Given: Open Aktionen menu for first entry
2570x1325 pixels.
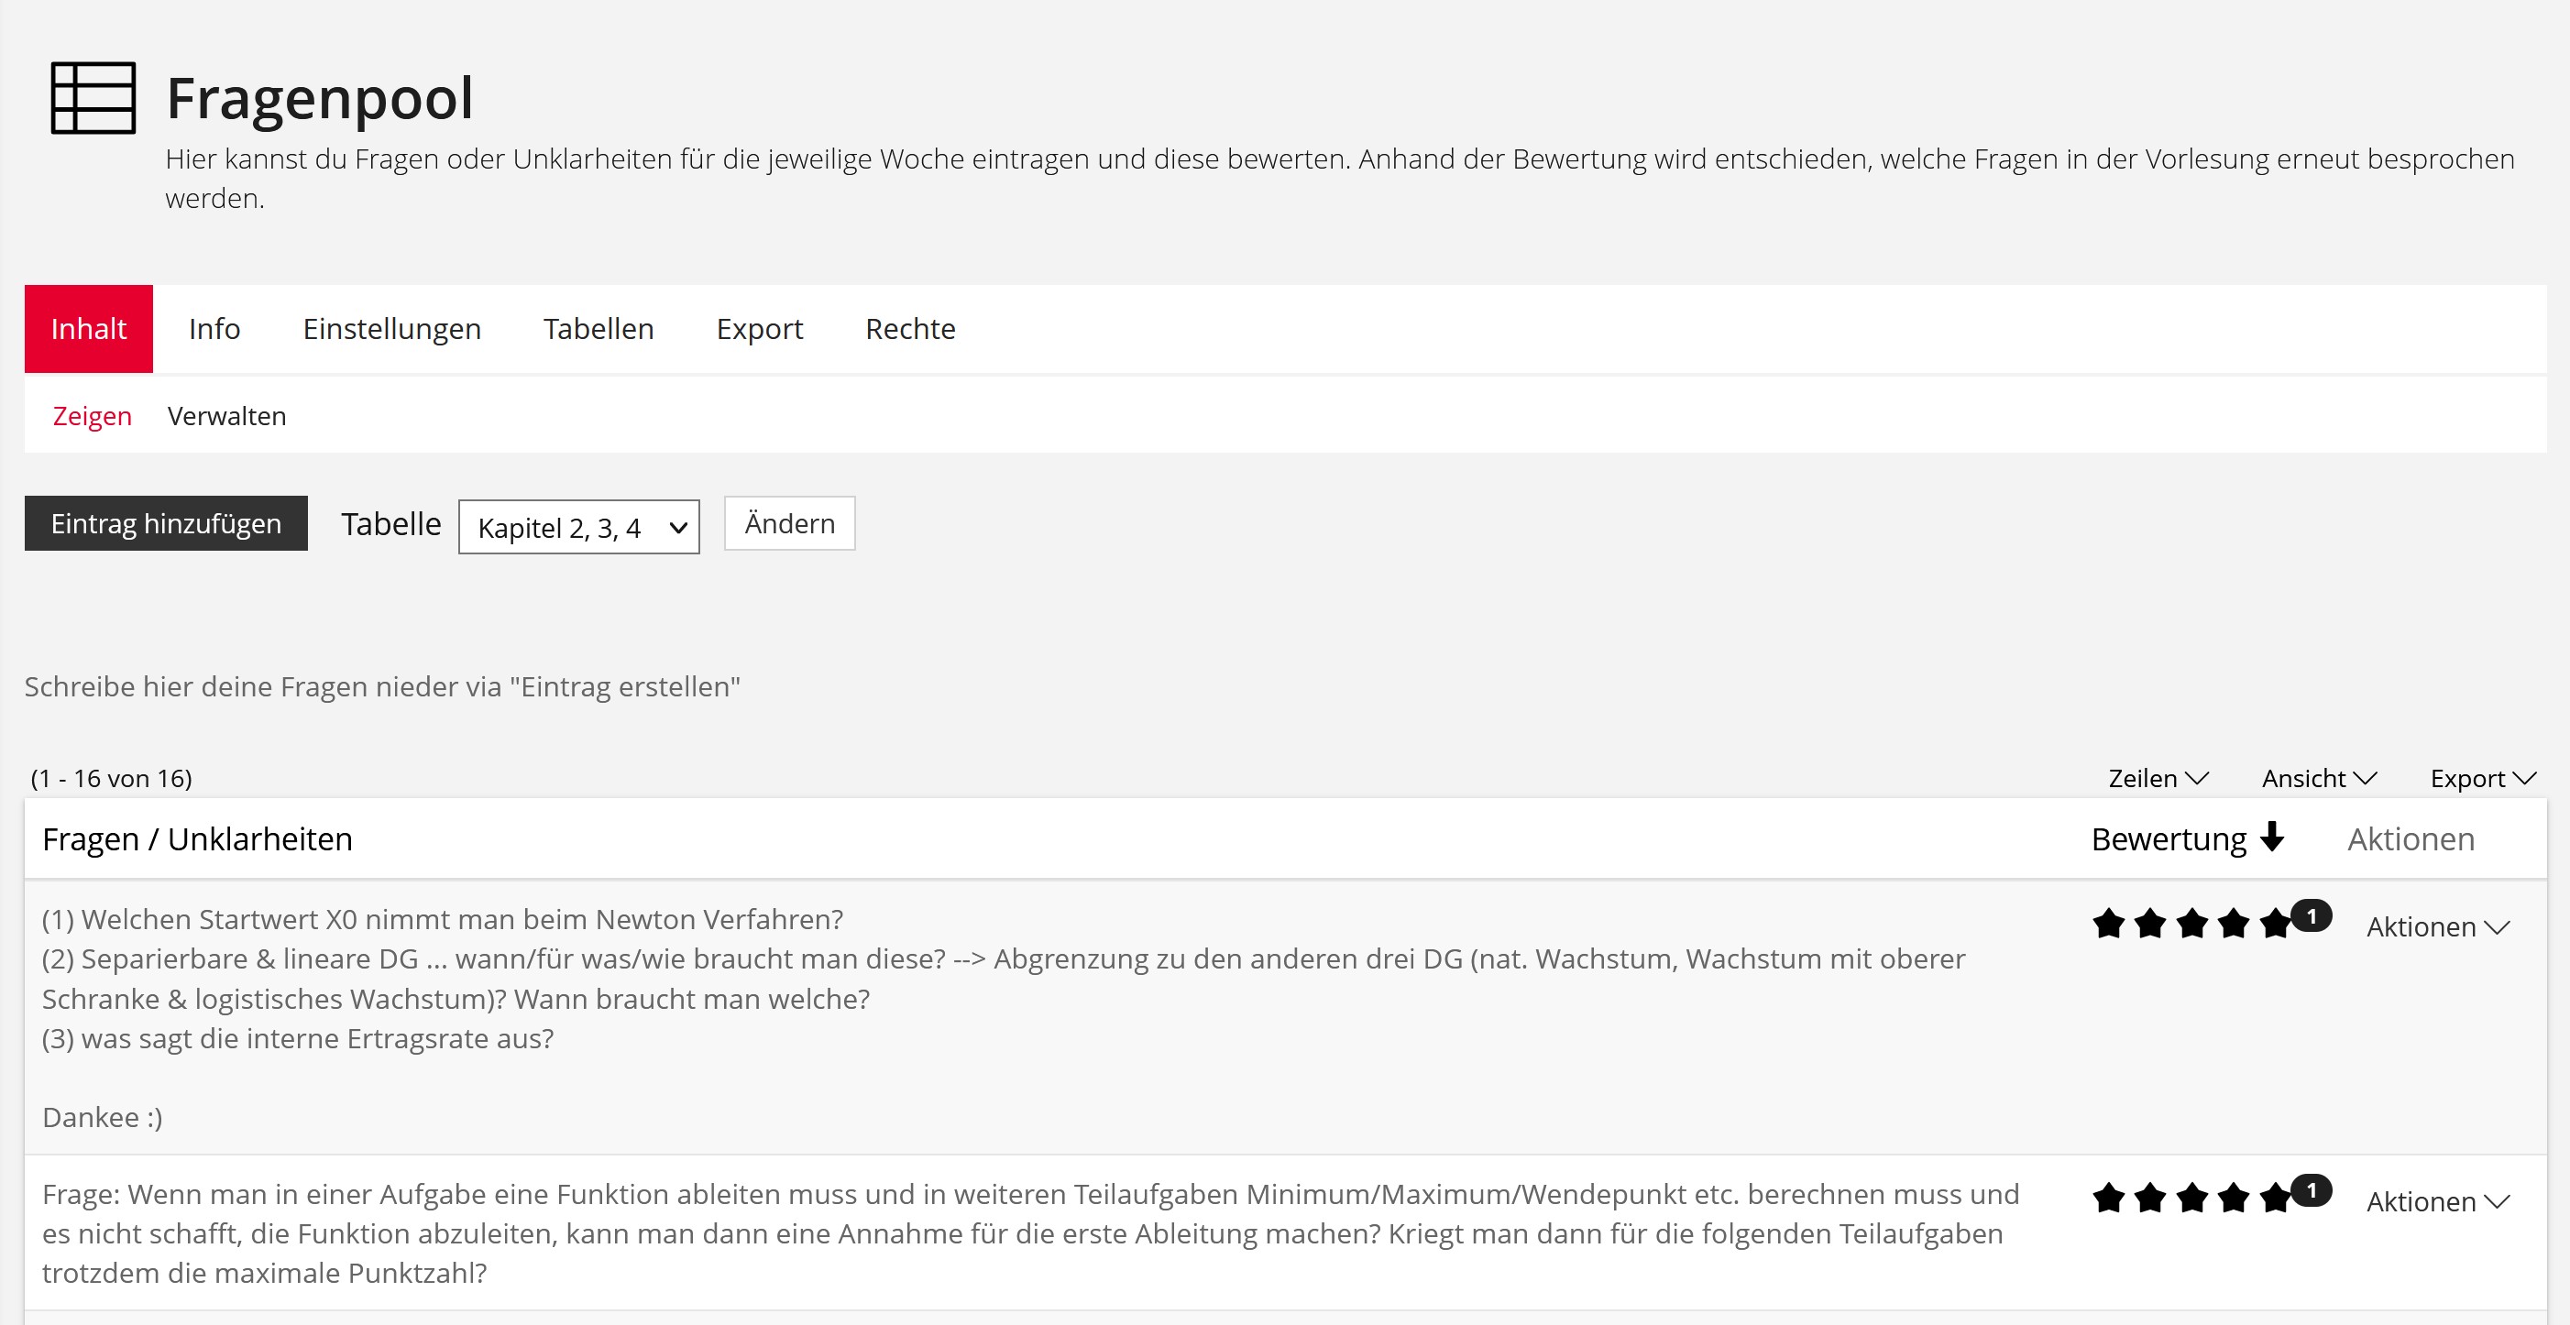Looking at the screenshot, I should pyautogui.click(x=2436, y=927).
